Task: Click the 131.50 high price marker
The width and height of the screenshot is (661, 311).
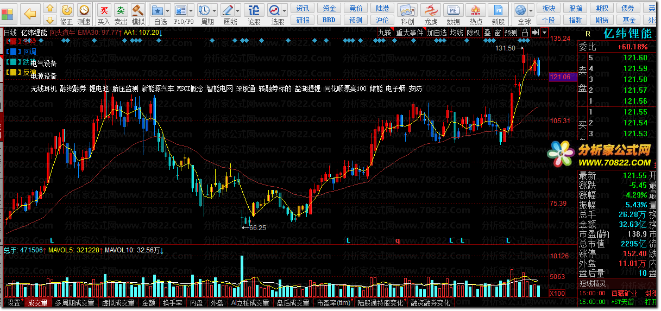Action: pos(505,48)
